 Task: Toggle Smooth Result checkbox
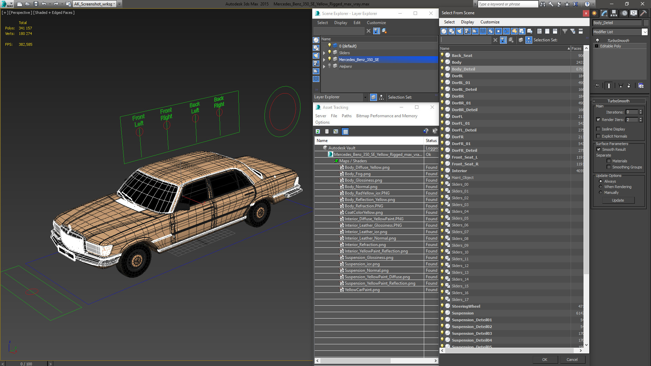[598, 149]
